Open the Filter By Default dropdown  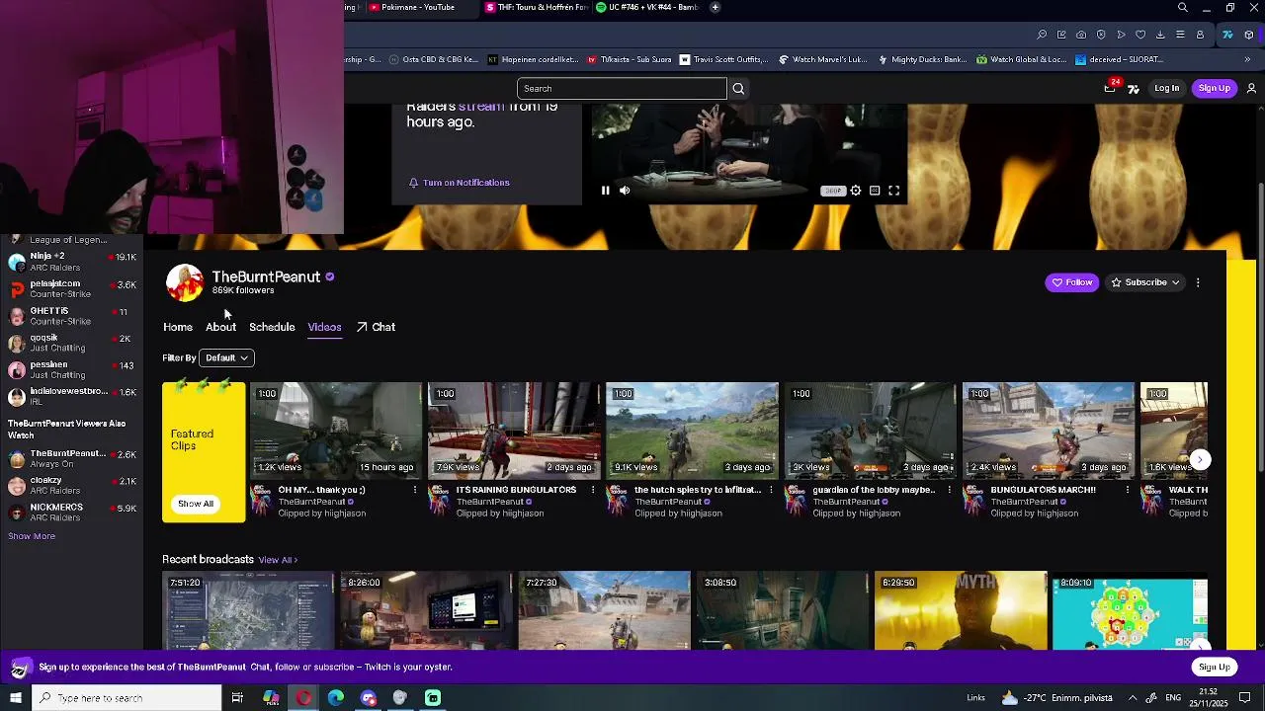226,357
